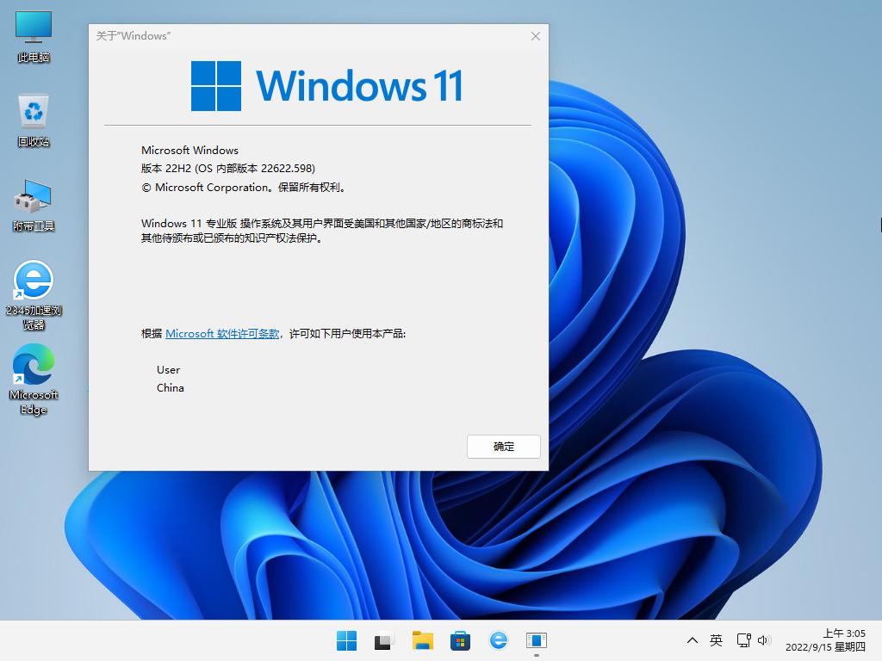Click the Windows 11 专业版 description paragraph
This screenshot has width=882, height=661.
pyautogui.click(x=322, y=231)
